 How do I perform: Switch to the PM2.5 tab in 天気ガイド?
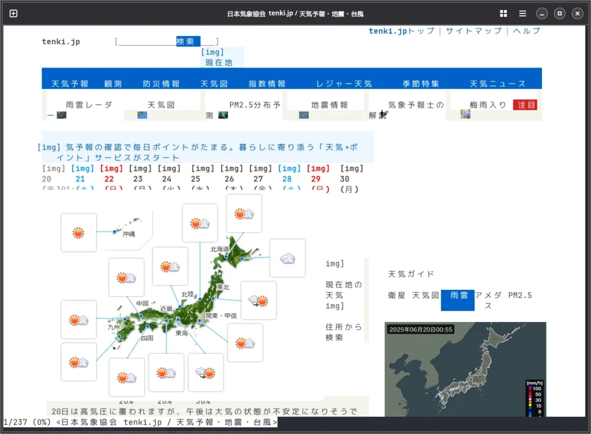pos(520,295)
